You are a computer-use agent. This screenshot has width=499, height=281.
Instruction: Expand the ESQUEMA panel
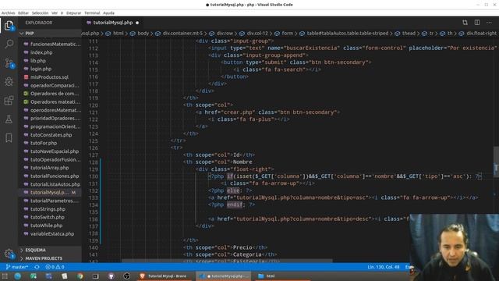pos(50,250)
